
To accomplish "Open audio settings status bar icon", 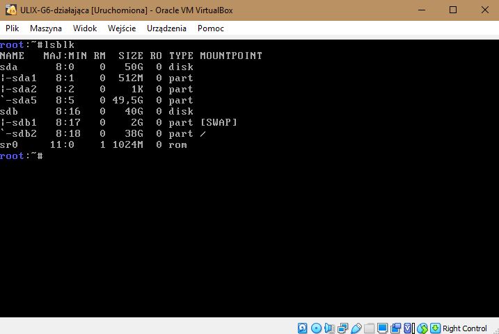I will point(329,328).
